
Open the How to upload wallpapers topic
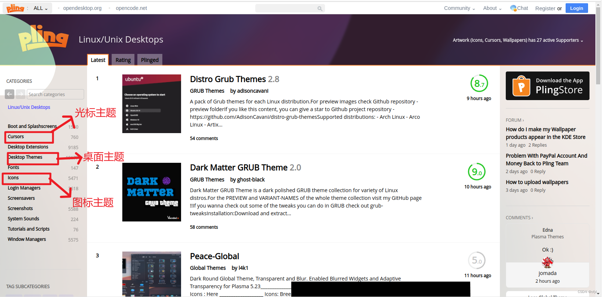click(537, 182)
